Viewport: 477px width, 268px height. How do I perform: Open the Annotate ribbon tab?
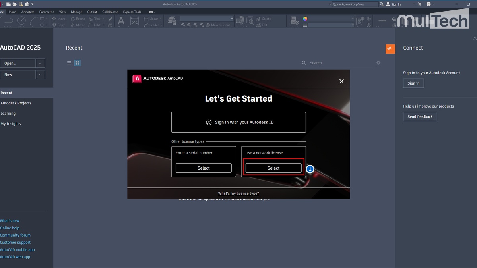tap(28, 12)
